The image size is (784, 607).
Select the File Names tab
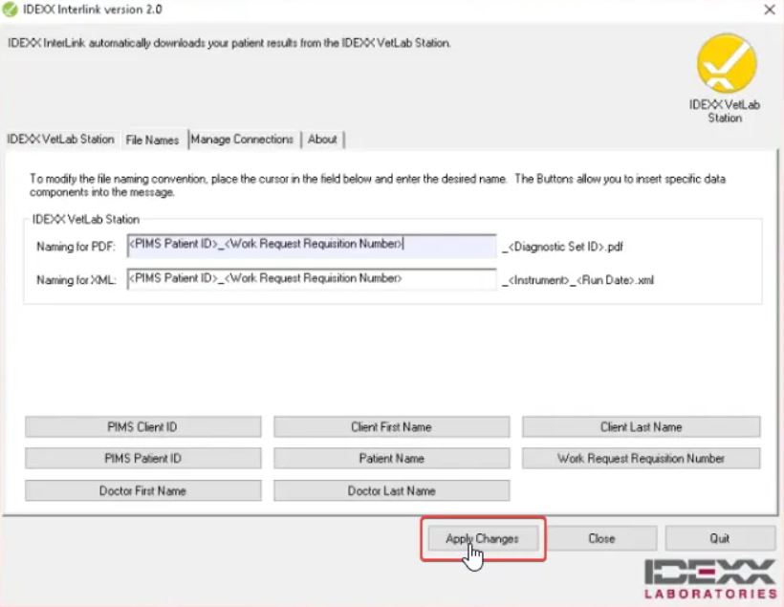(x=153, y=140)
